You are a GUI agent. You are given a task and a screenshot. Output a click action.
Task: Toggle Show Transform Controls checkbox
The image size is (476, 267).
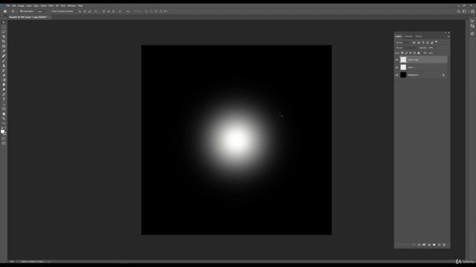click(x=51, y=11)
